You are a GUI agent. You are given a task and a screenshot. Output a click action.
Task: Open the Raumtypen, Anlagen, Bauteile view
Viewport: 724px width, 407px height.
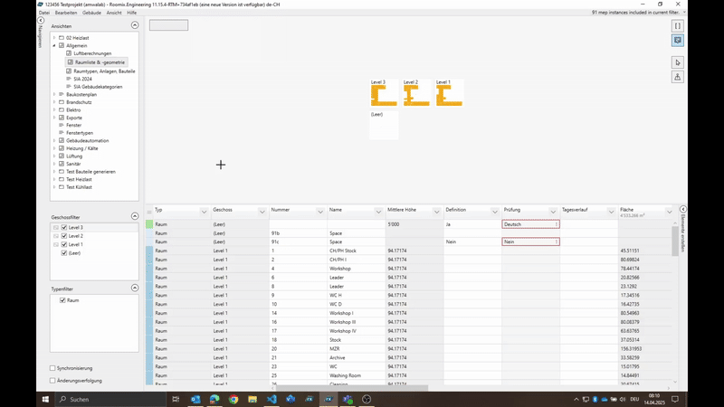tap(104, 71)
